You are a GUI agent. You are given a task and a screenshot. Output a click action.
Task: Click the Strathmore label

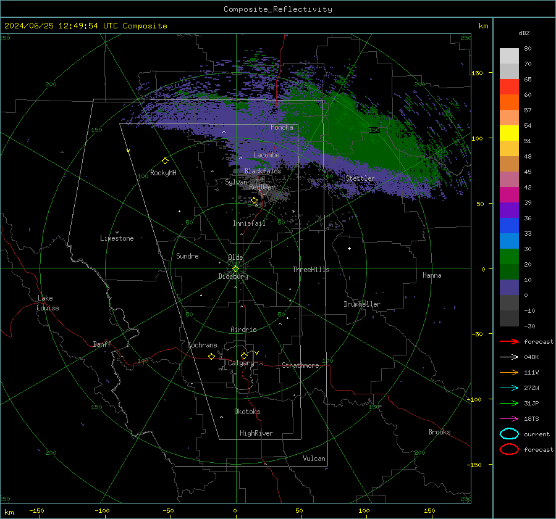click(x=300, y=365)
